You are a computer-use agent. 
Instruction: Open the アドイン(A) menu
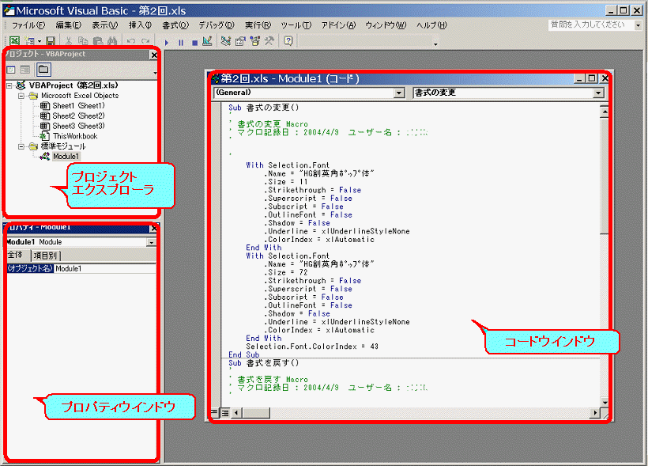(338, 25)
